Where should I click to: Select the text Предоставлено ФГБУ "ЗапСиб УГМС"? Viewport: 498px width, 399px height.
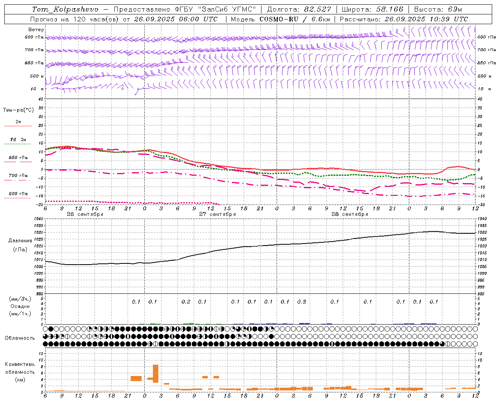[x=185, y=9]
